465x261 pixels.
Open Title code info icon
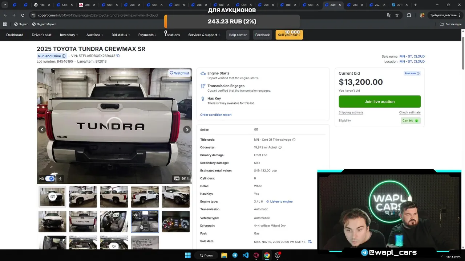294,140
